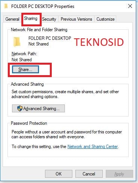The width and height of the screenshot is (138, 183).
Task: Click the red TEKNOSID watermark text
Action: (99, 42)
